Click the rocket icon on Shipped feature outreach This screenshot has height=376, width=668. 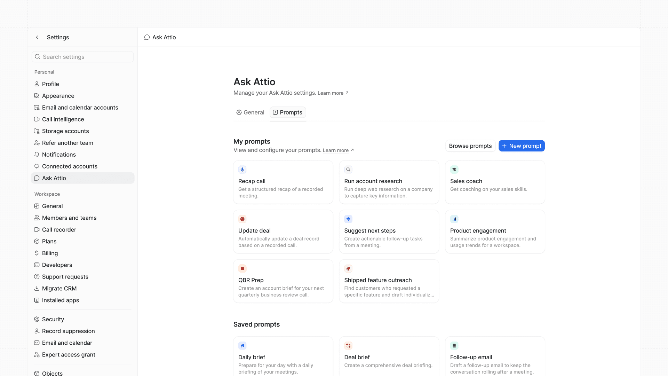click(348, 268)
